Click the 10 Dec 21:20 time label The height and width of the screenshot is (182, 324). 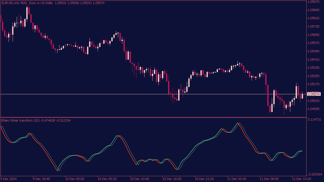204,179
